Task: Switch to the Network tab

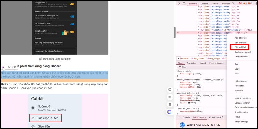Action: 226,4
